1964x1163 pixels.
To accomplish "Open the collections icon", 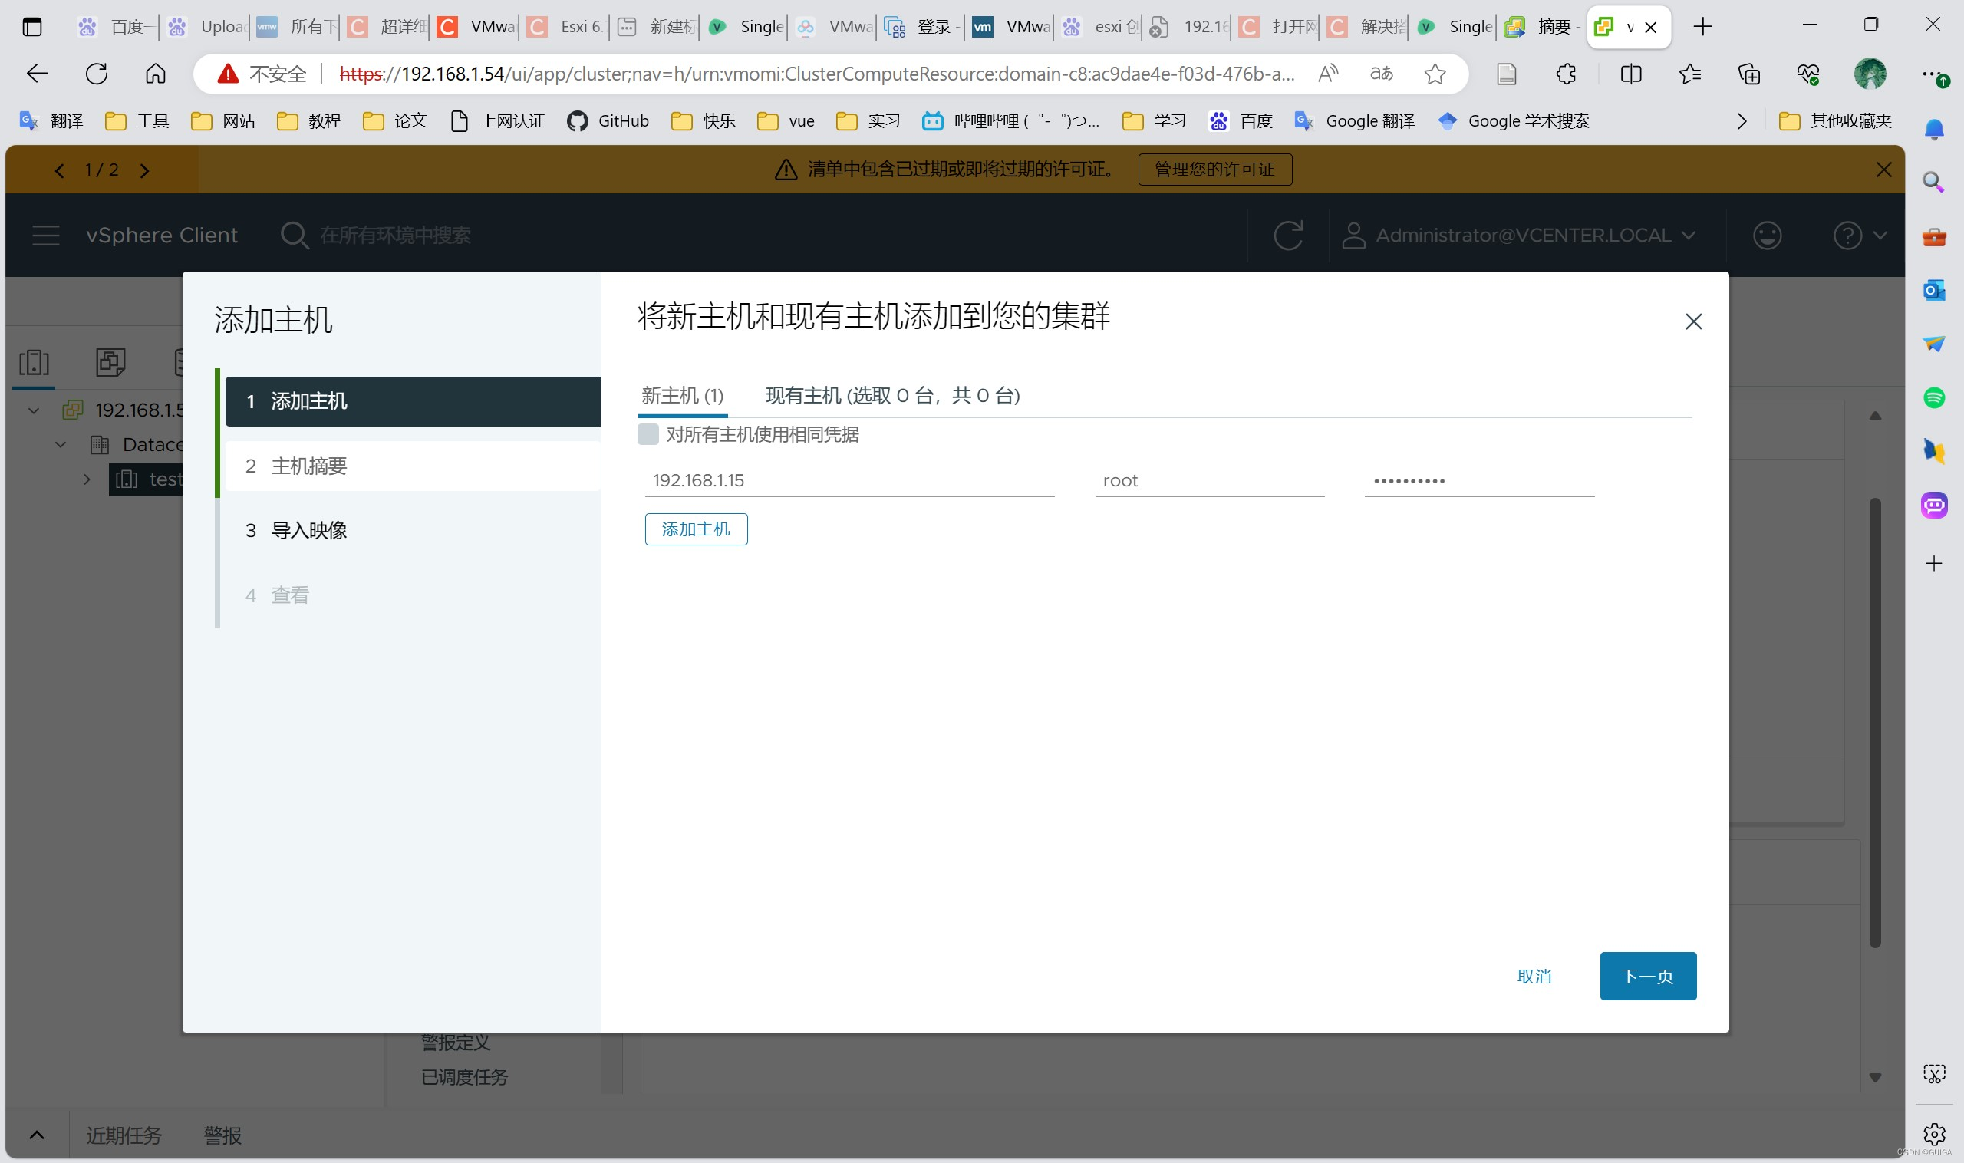I will click(1748, 74).
